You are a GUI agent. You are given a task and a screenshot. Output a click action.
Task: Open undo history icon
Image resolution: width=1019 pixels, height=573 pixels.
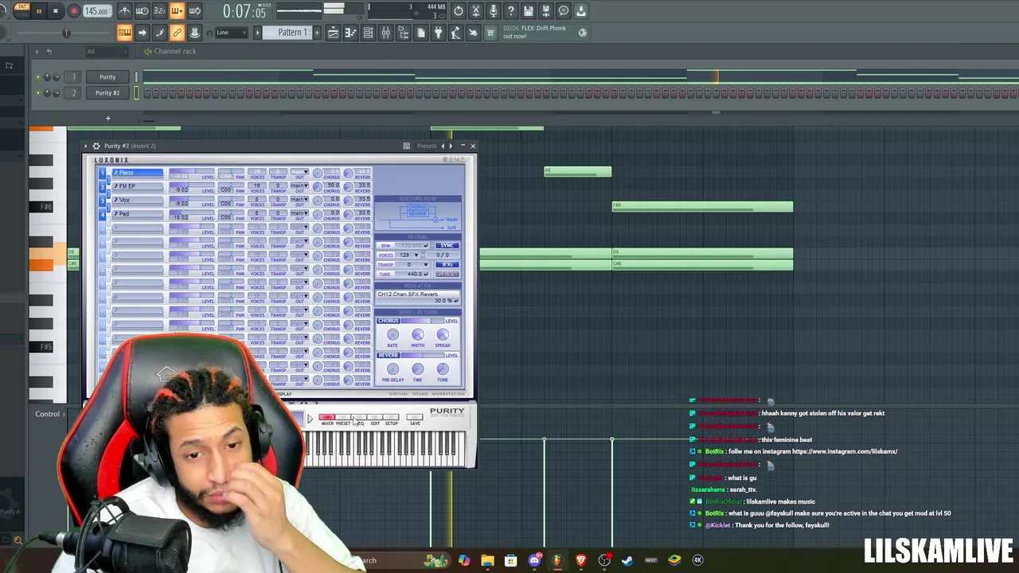tap(459, 11)
